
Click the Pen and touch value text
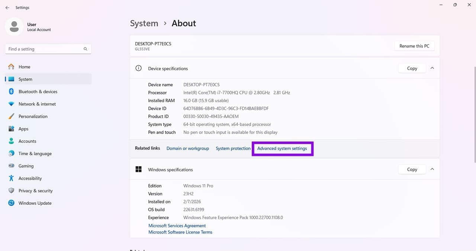[230, 132]
